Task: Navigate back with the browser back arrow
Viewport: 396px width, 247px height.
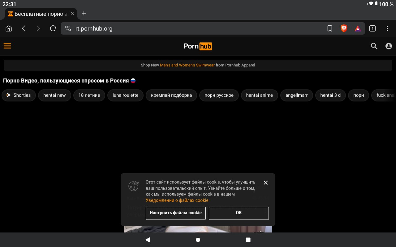Action: (24, 28)
